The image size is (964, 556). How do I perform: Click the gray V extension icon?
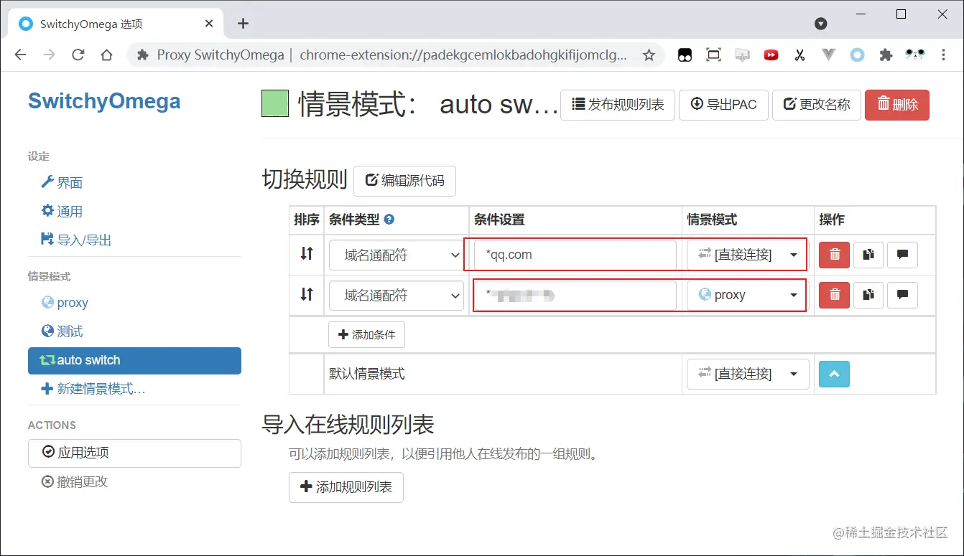(828, 55)
